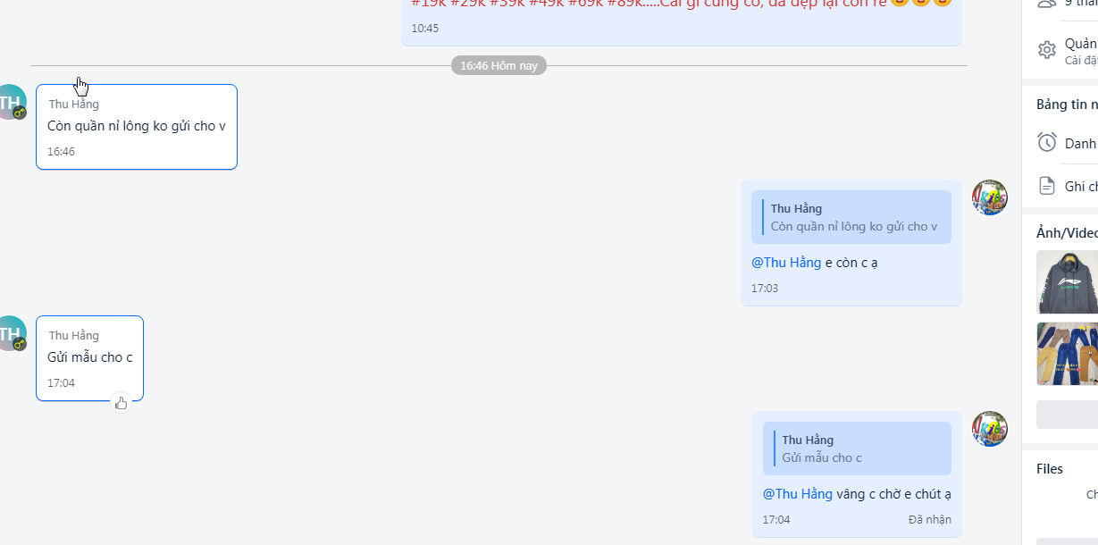The width and height of the screenshot is (1098, 545).
Task: Click Thu Hằng's avatar beside the 16:46 message
Action: coord(9,102)
